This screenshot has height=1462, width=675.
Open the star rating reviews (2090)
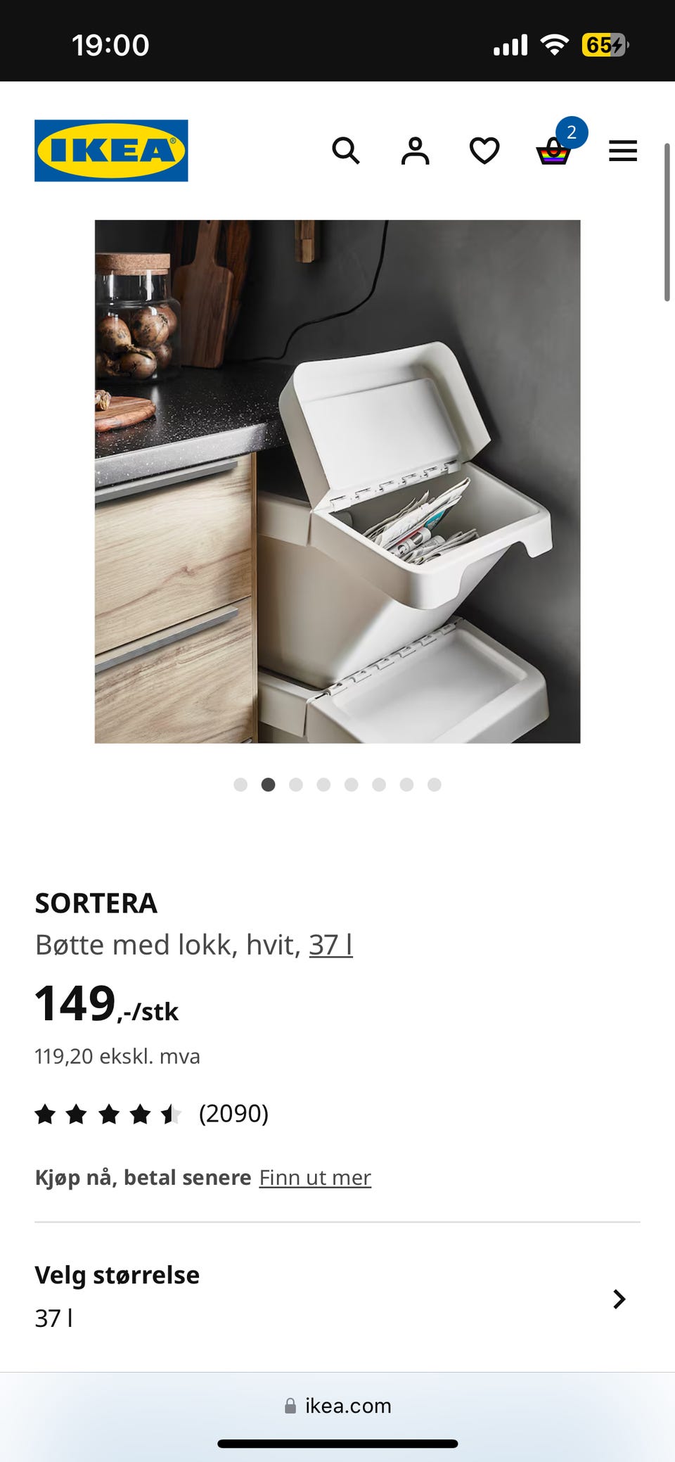pos(152,1114)
